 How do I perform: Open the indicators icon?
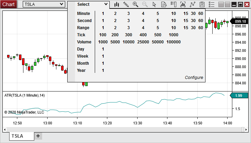pos(193,4)
